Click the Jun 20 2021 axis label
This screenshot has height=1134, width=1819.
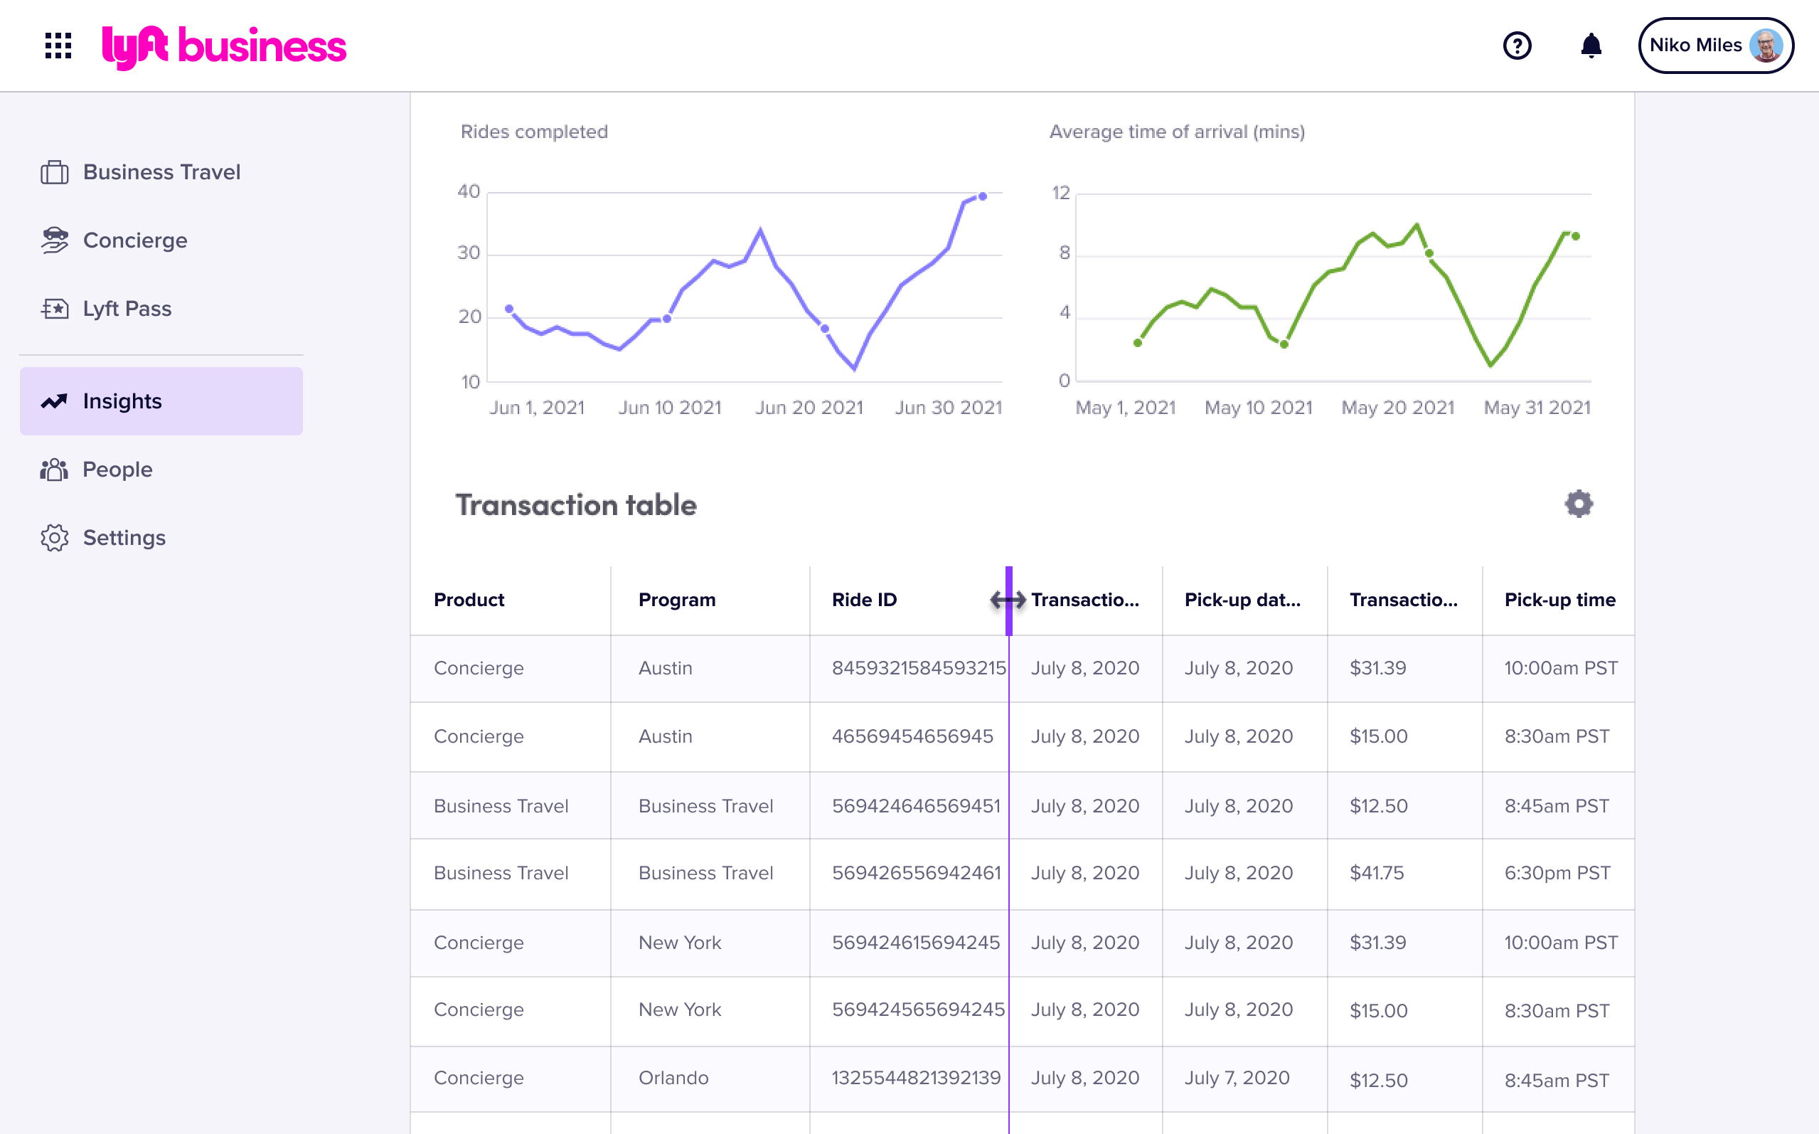coord(809,408)
